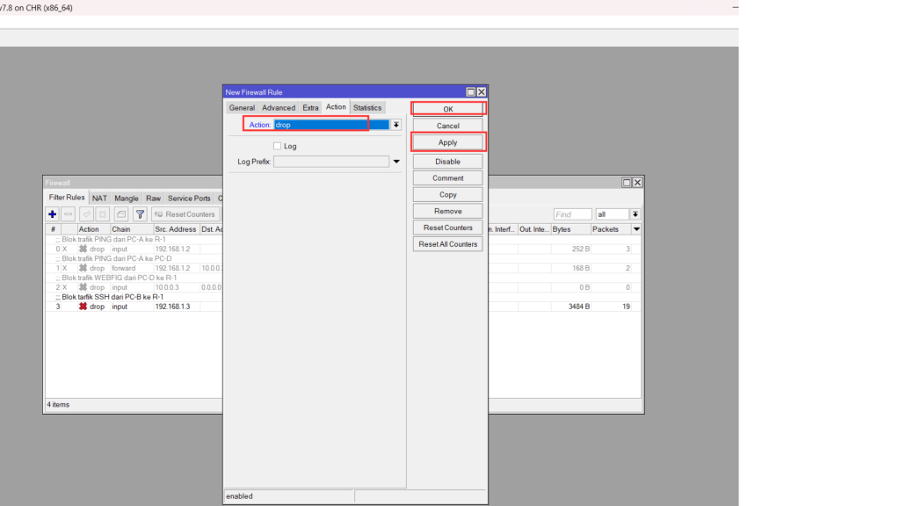
Task: Switch to the Advanced tab
Action: [279, 108]
